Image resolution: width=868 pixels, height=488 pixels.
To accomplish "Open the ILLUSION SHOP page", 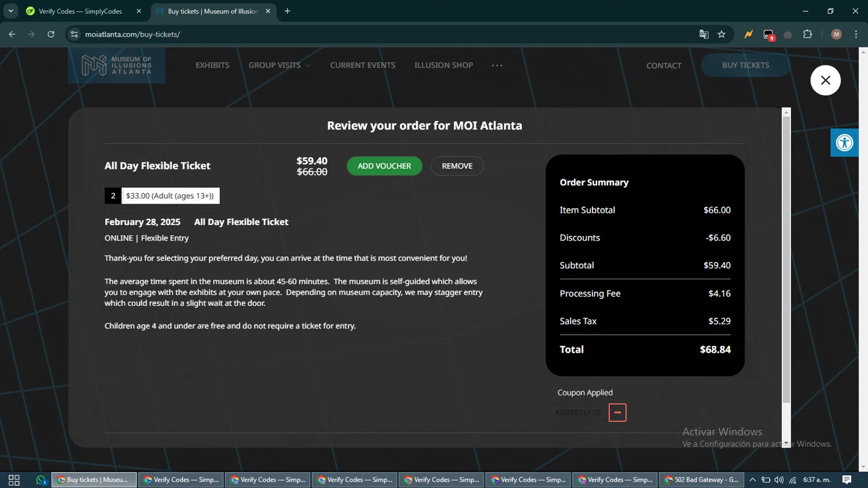I will point(444,65).
